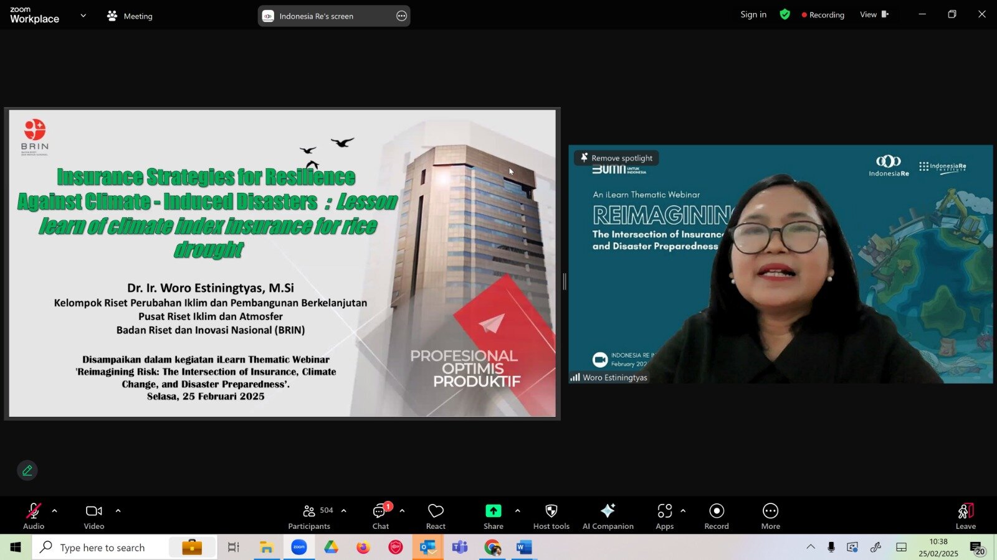This screenshot has height=560, width=997.
Task: Open the Windows Start menu
Action: pos(16,548)
